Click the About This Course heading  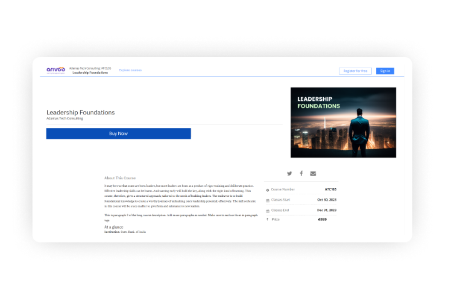[120, 178]
